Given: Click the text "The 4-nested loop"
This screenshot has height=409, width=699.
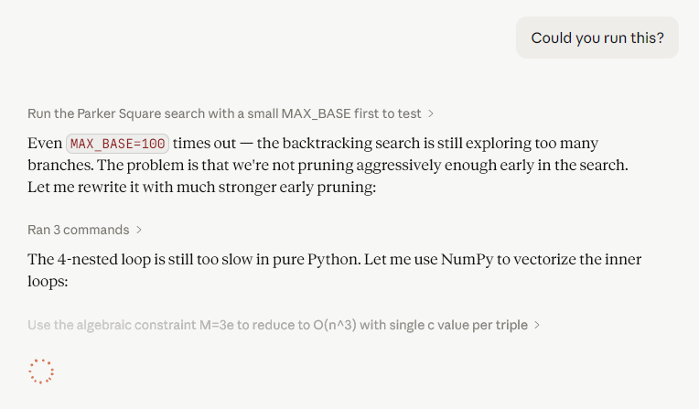Looking at the screenshot, I should (90, 259).
